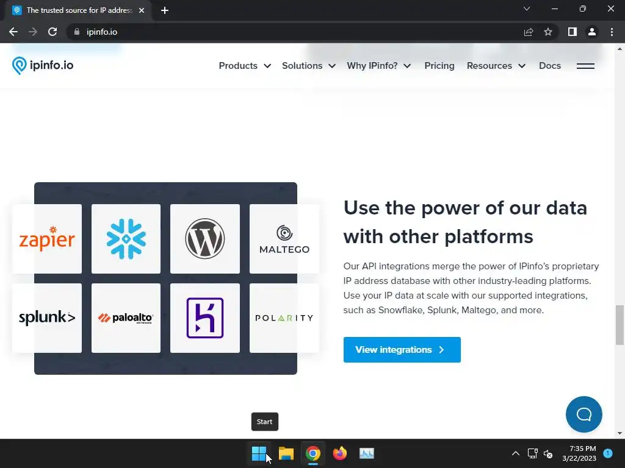The image size is (625, 468).
Task: Open File Explorer from taskbar
Action: pyautogui.click(x=286, y=453)
